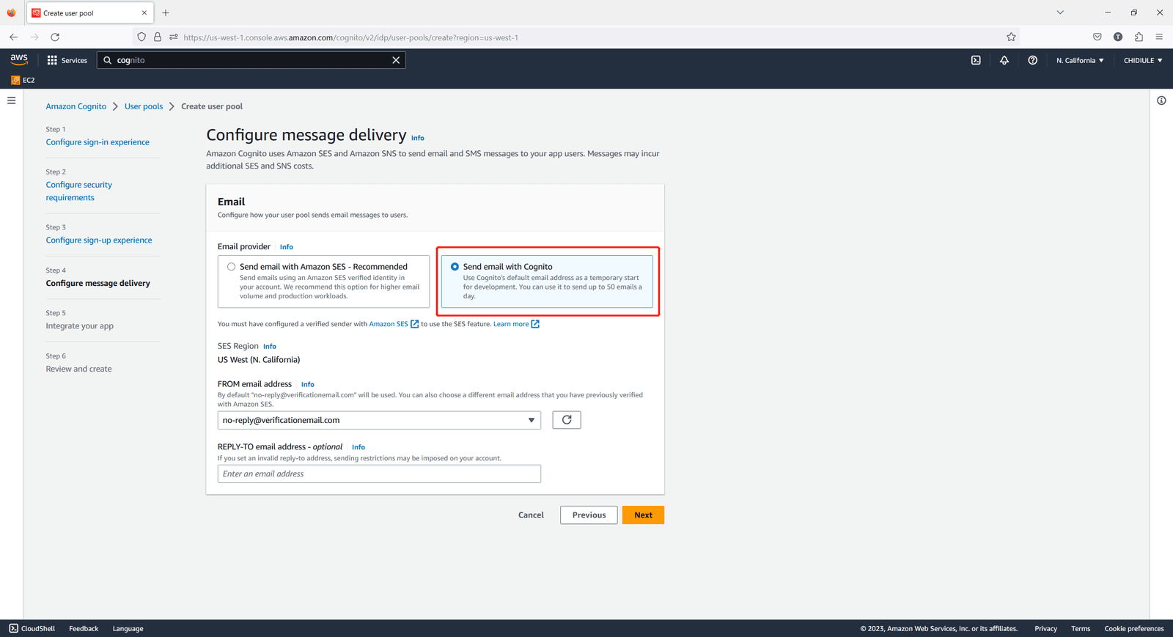This screenshot has height=637, width=1173.
Task: Clear the cognito search with X icon
Action: point(396,60)
